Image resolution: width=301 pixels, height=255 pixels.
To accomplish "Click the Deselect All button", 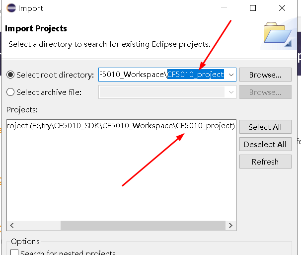I will [x=265, y=144].
